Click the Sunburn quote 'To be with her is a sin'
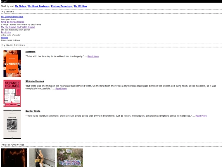This screenshot has width=223, height=167. [55, 56]
